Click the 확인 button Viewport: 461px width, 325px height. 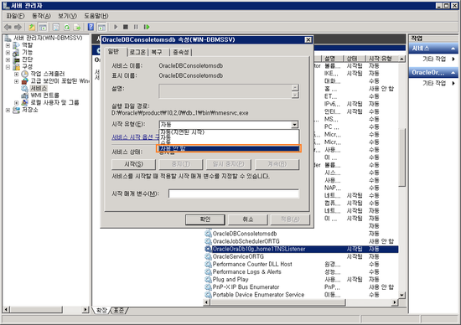coord(205,219)
